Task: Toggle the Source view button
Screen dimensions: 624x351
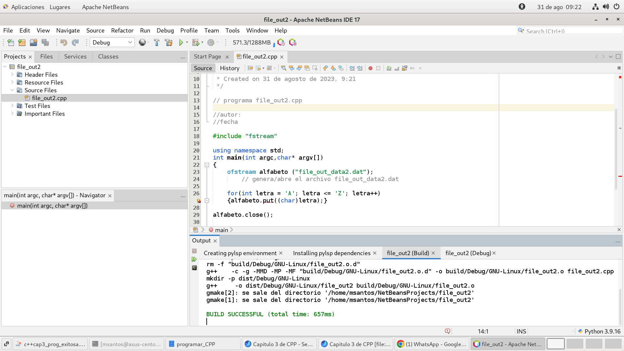Action: 203,68
